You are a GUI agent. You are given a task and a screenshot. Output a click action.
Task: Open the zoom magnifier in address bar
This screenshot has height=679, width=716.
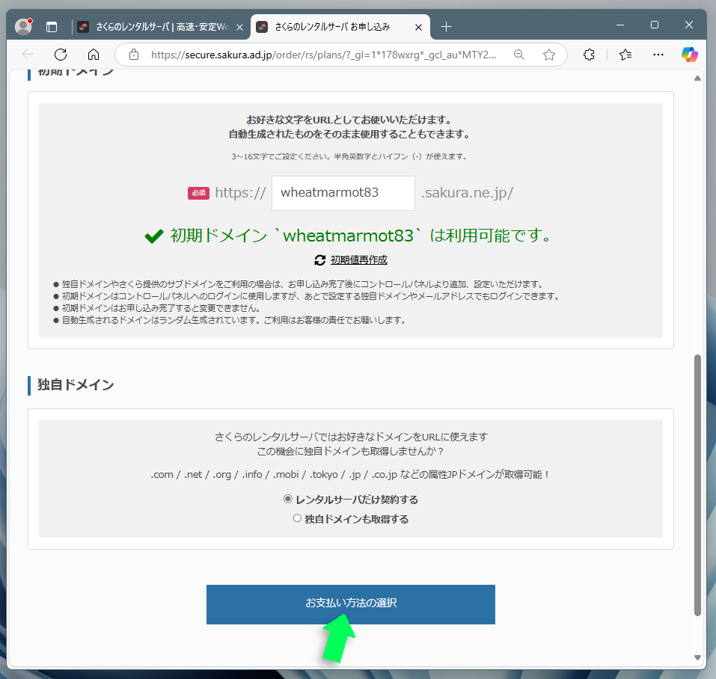[519, 55]
